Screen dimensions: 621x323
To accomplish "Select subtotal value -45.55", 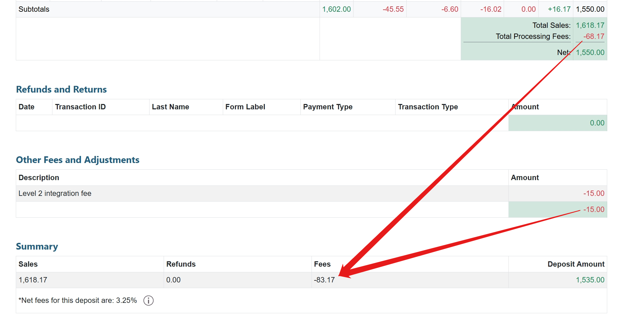I will pos(393,9).
